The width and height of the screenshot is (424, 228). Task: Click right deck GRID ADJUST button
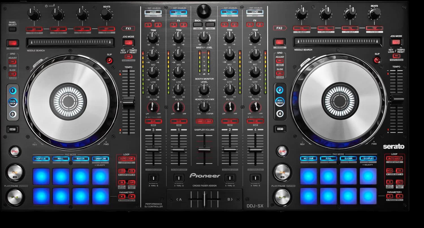280,61
